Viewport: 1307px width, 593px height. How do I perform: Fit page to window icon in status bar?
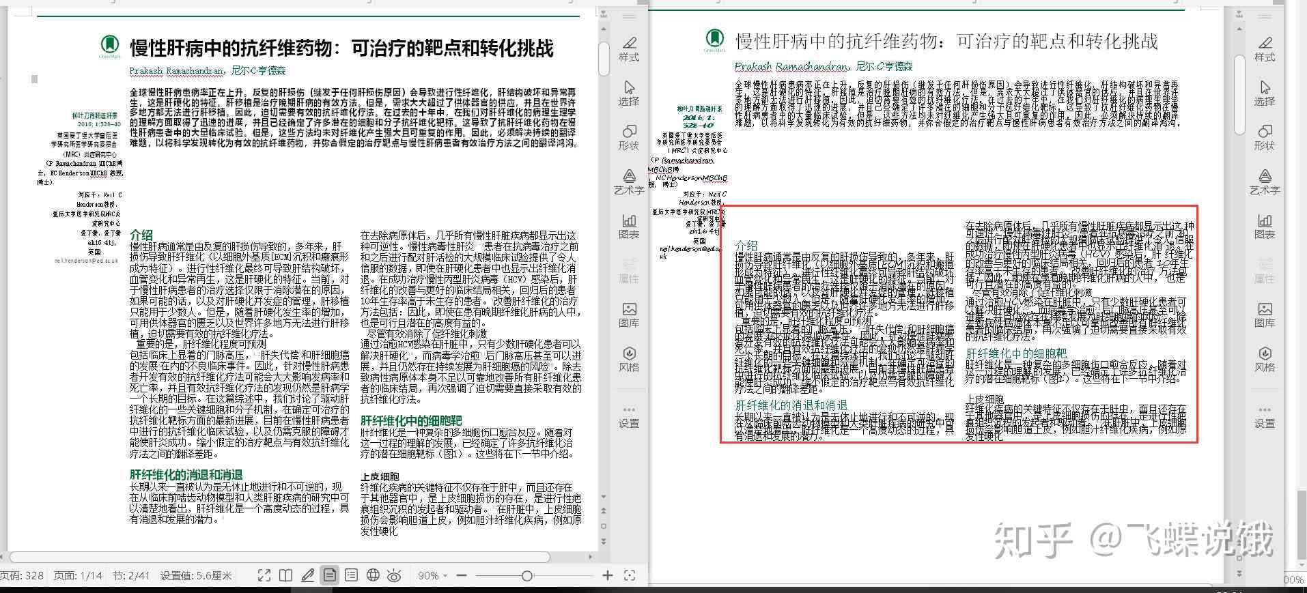coord(630,576)
